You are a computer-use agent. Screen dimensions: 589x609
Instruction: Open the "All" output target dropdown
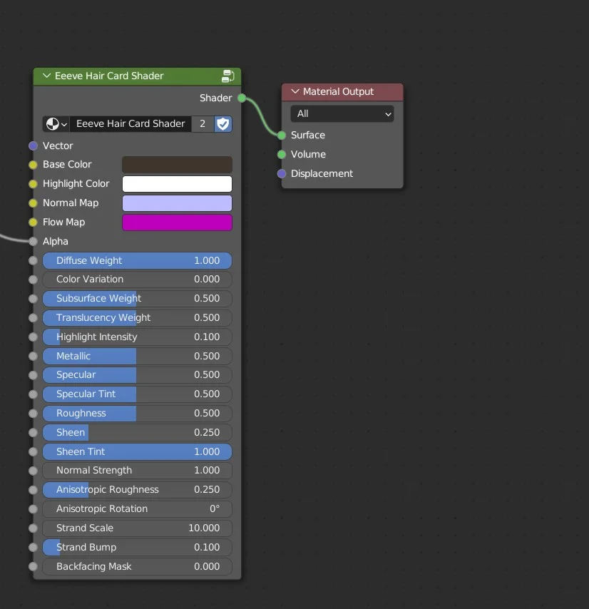342,113
